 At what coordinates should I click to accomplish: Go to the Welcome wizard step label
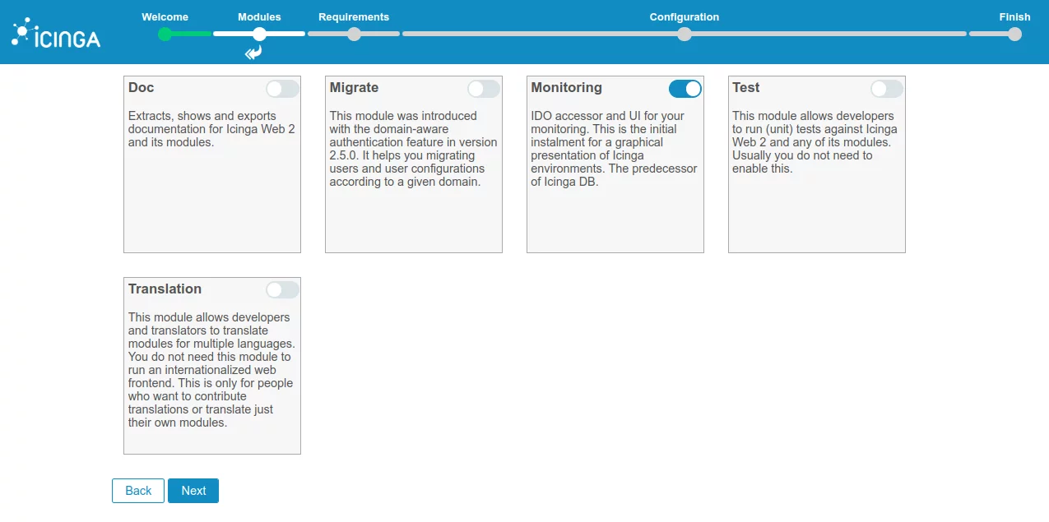tap(165, 16)
